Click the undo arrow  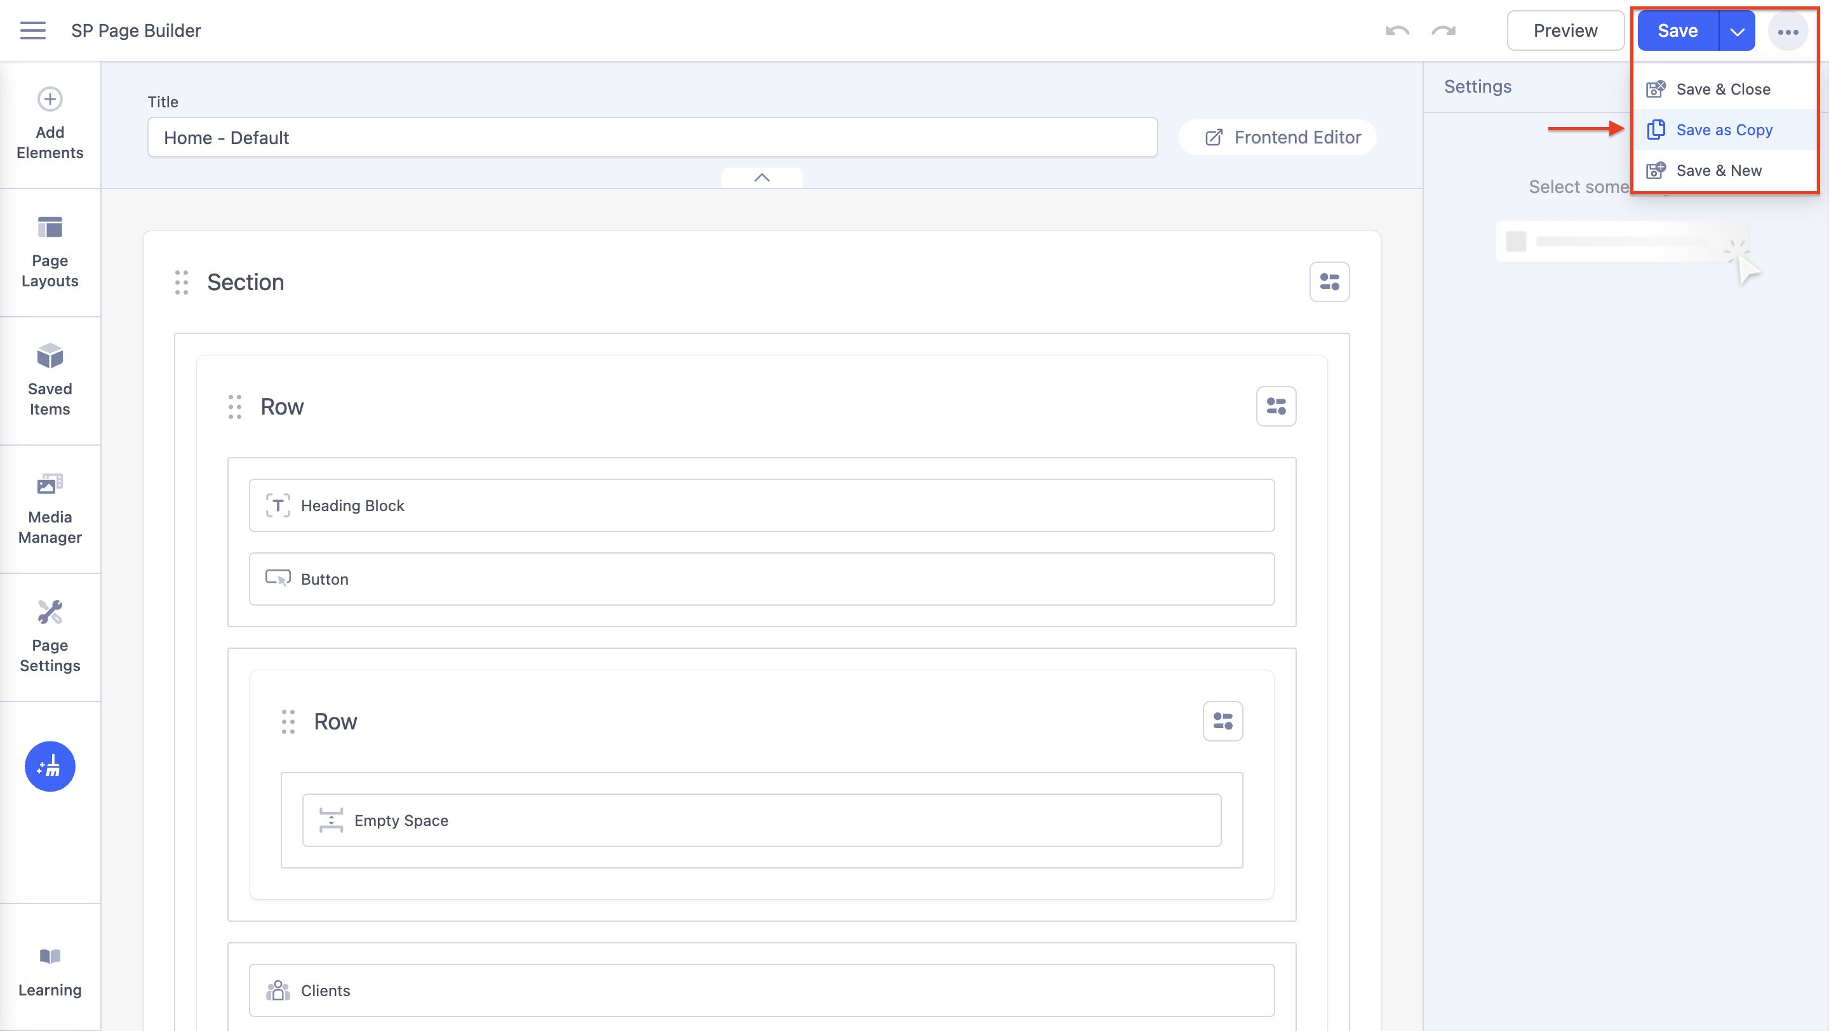[1397, 30]
